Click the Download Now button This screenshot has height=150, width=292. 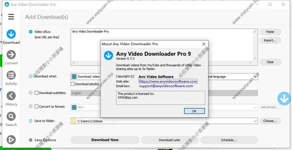(x=105, y=140)
